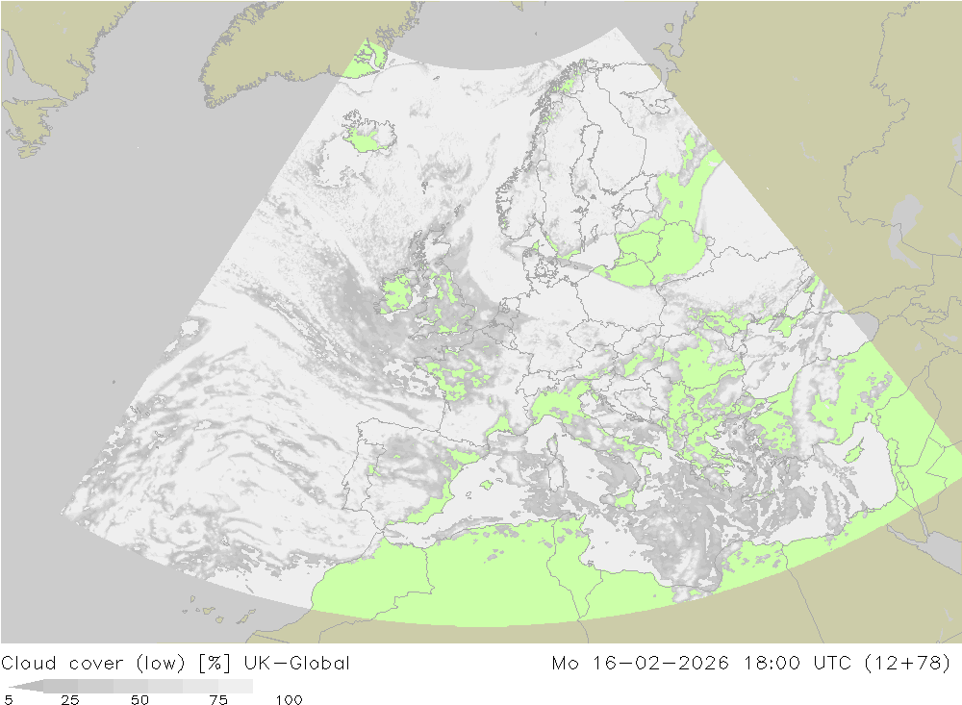Click the 'Cloud cover (low) [%]' title text

(x=116, y=664)
